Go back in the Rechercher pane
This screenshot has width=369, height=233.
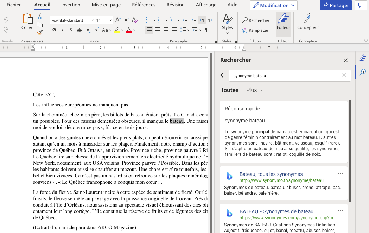tap(223, 75)
